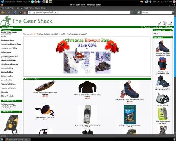Open Walking Softly in the Wilderness book cover
This screenshot has width=176, height=141.
[130, 115]
